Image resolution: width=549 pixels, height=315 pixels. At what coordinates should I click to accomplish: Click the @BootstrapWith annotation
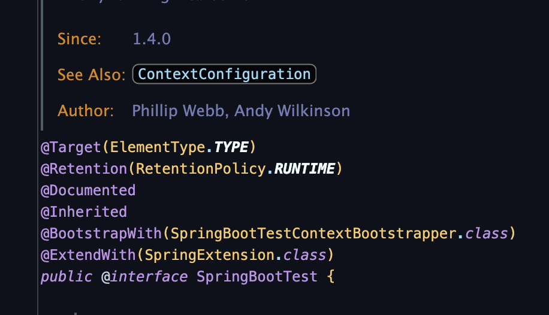pos(101,234)
